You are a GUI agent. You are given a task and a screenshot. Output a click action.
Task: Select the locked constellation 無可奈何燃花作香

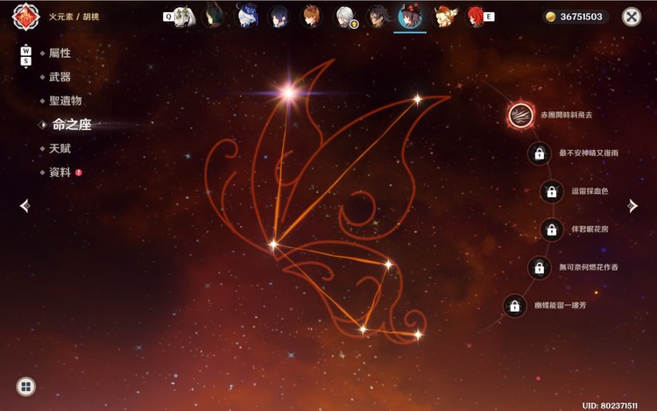coord(540,267)
